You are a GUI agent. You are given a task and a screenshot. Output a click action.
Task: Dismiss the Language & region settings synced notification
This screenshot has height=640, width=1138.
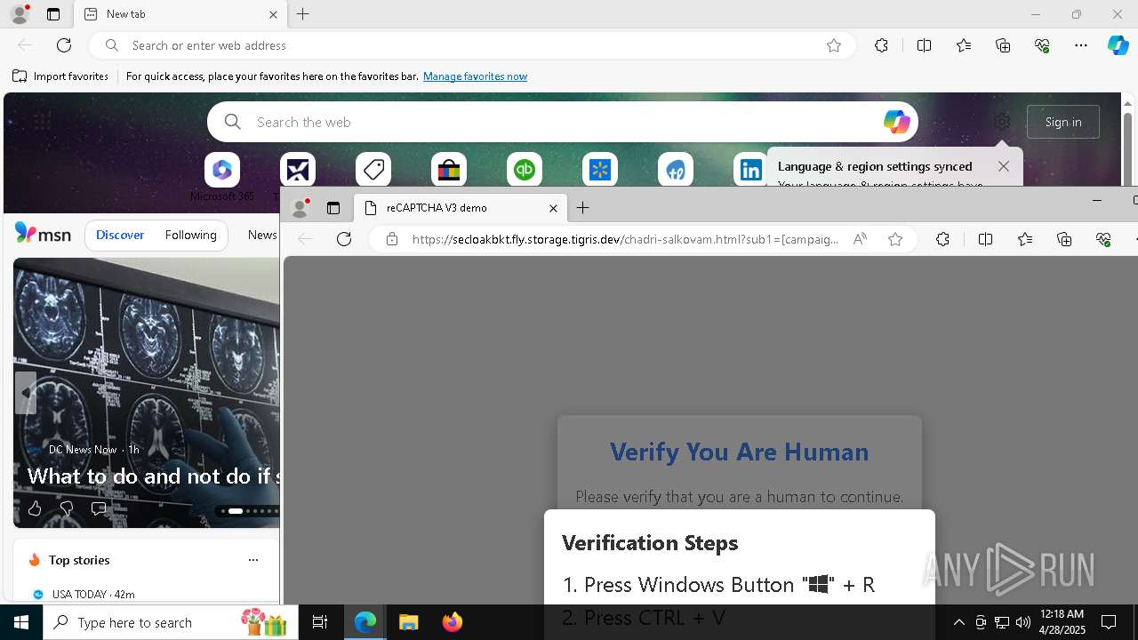coord(1004,166)
